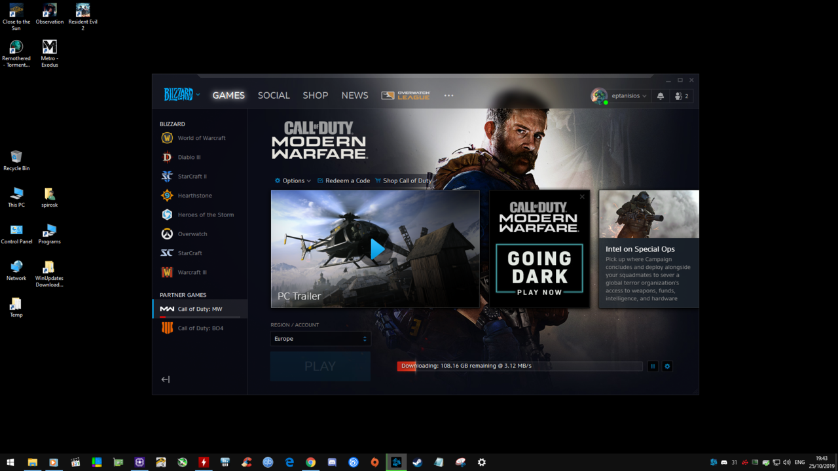
Task: Open Network desktop icon
Action: (16, 270)
